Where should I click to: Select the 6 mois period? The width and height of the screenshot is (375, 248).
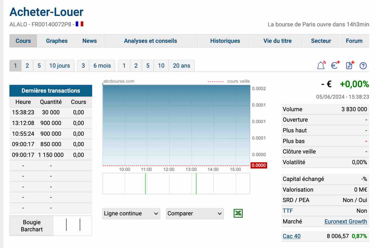point(102,66)
